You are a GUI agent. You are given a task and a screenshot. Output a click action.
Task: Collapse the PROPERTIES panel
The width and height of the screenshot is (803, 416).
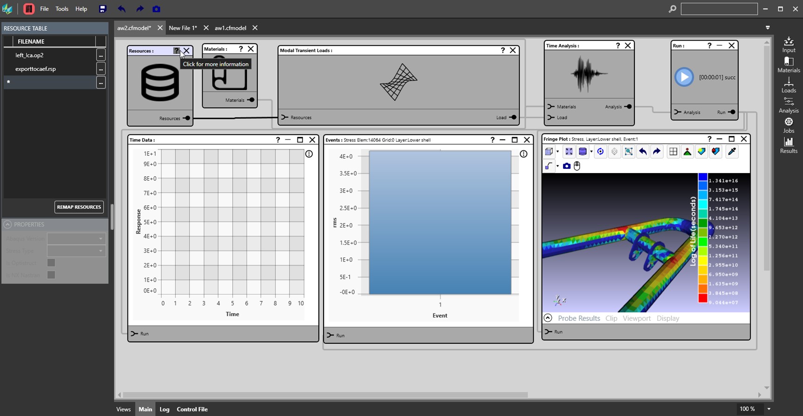tap(7, 224)
